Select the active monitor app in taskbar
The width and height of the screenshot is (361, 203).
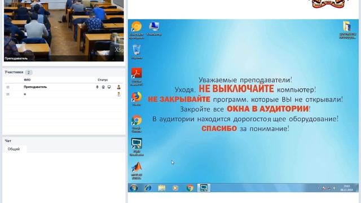[x=204, y=188]
